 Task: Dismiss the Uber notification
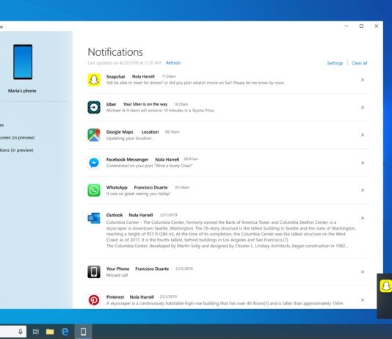click(363, 107)
